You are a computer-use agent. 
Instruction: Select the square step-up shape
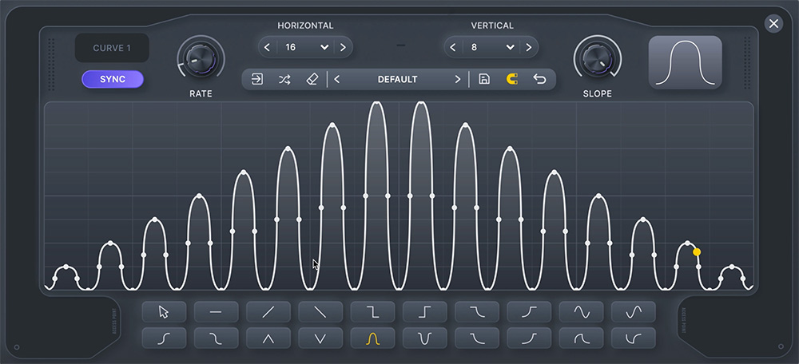(424, 312)
